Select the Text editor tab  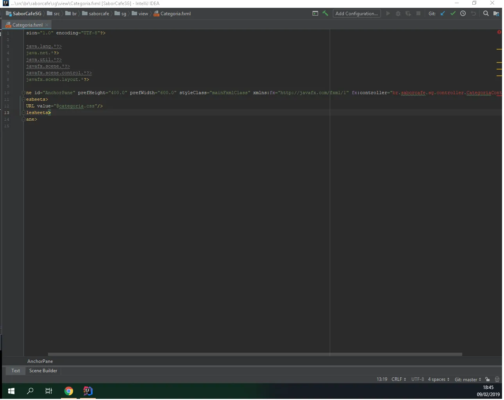pyautogui.click(x=16, y=371)
